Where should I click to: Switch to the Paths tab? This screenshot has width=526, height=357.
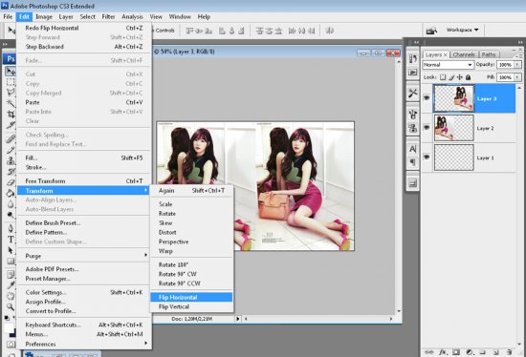[489, 54]
